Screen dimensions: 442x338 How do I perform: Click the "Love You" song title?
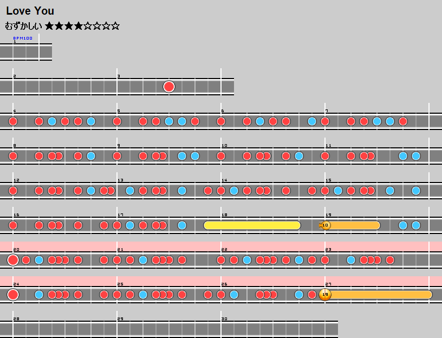[x=30, y=11]
